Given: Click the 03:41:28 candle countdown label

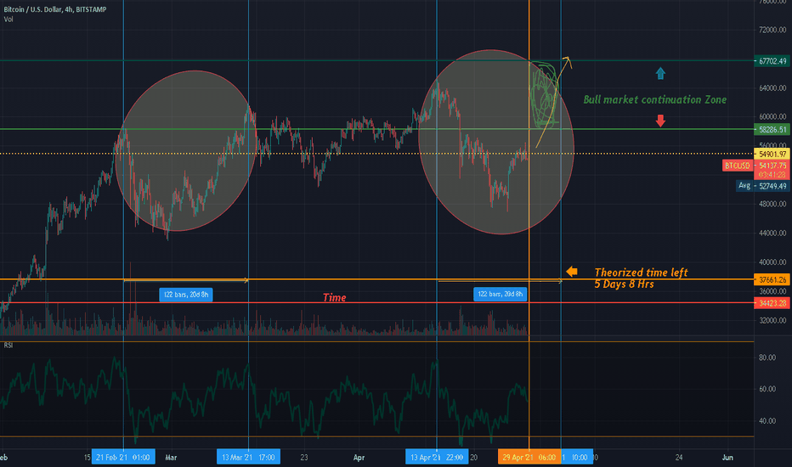Looking at the screenshot, I should click(772, 175).
